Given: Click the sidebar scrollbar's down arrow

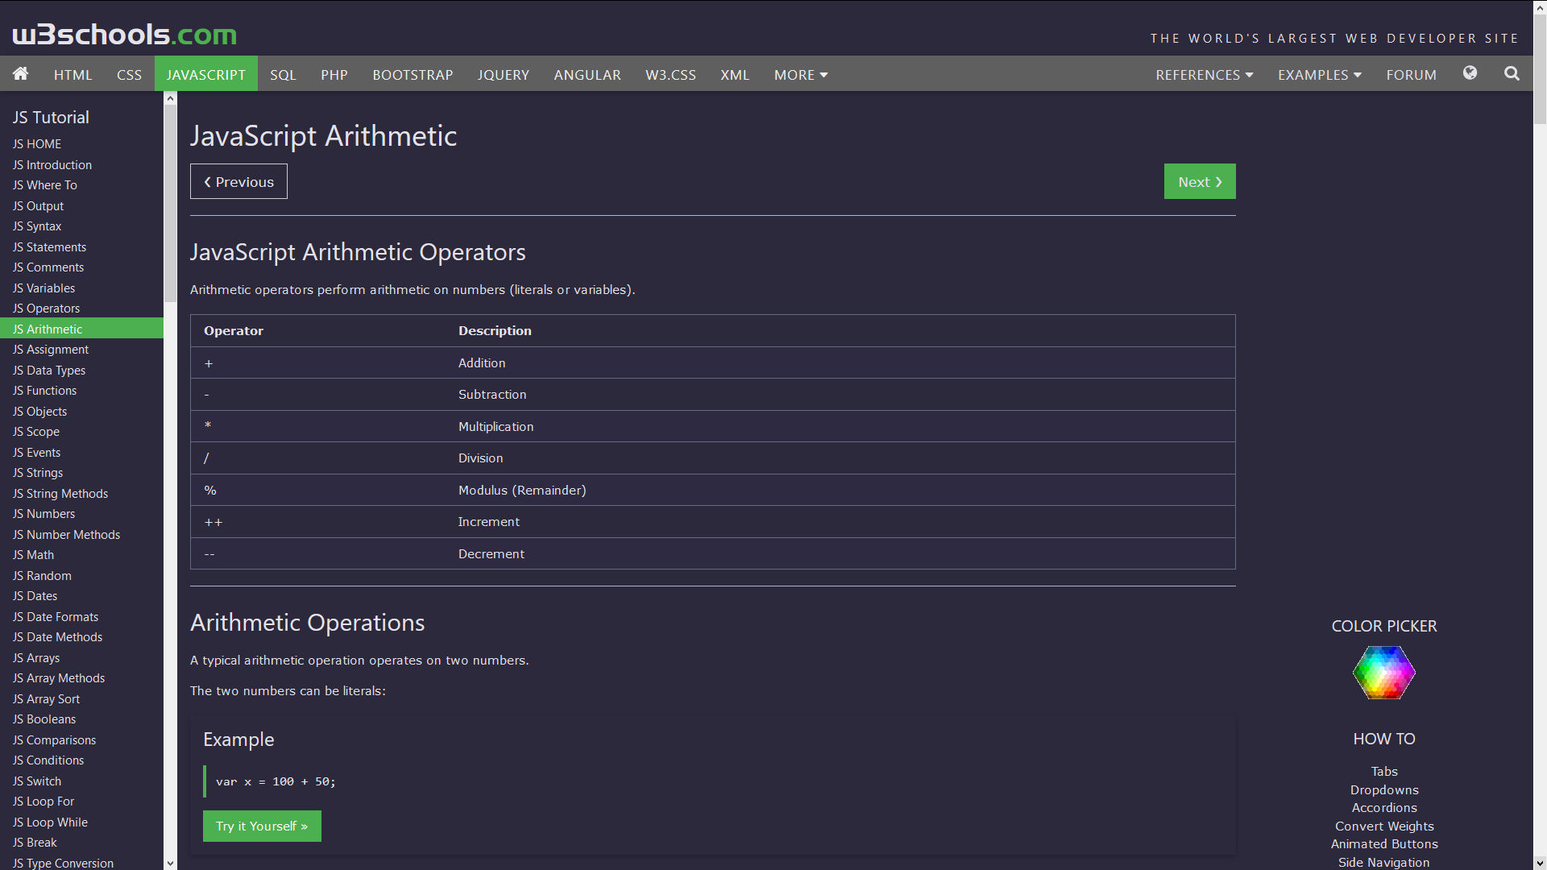Looking at the screenshot, I should click(169, 863).
